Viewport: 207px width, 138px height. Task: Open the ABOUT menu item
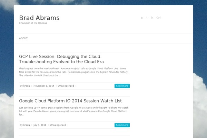23,38
